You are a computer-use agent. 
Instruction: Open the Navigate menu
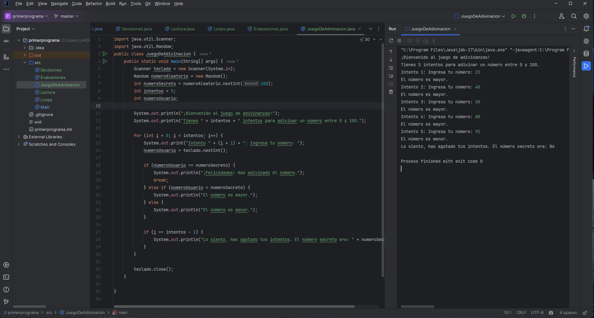click(x=59, y=3)
